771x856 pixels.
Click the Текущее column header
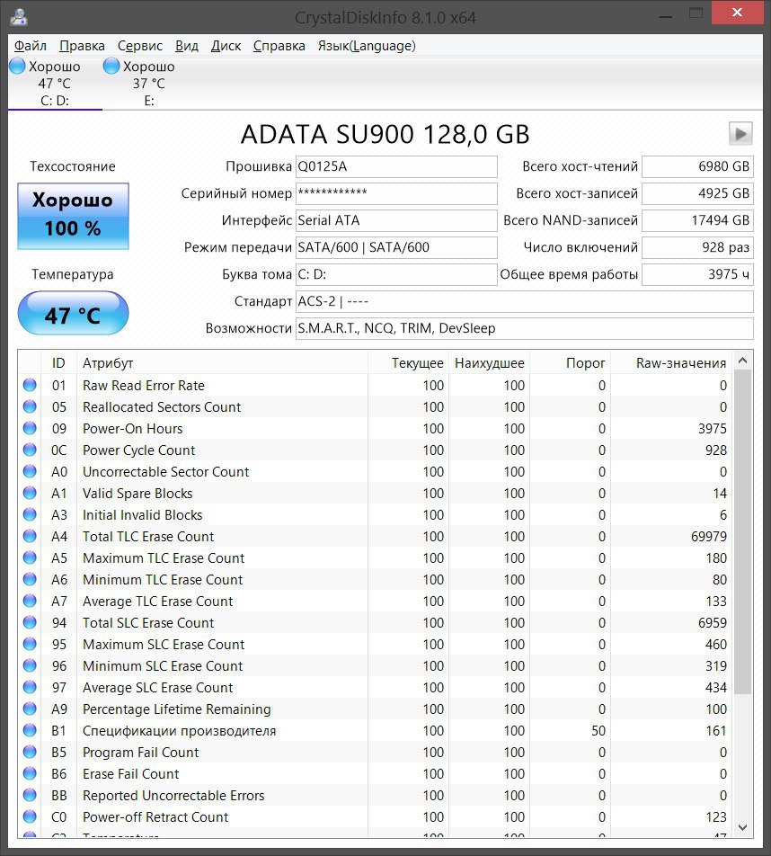point(408,363)
